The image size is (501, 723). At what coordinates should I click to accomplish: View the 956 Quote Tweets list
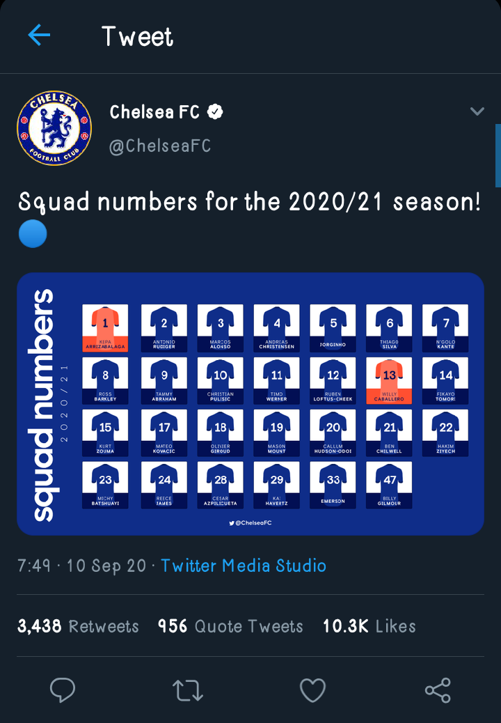pos(230,626)
